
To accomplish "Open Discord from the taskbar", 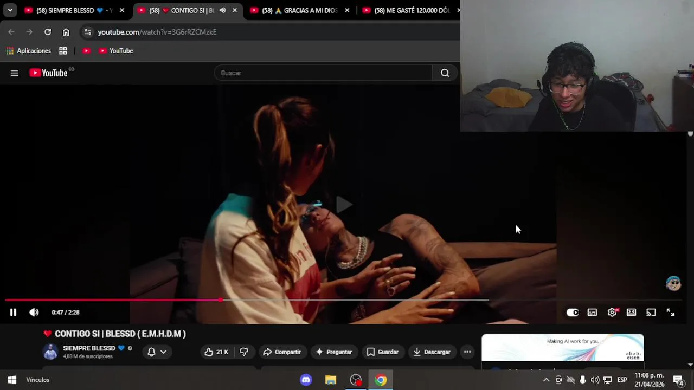I will [x=306, y=380].
